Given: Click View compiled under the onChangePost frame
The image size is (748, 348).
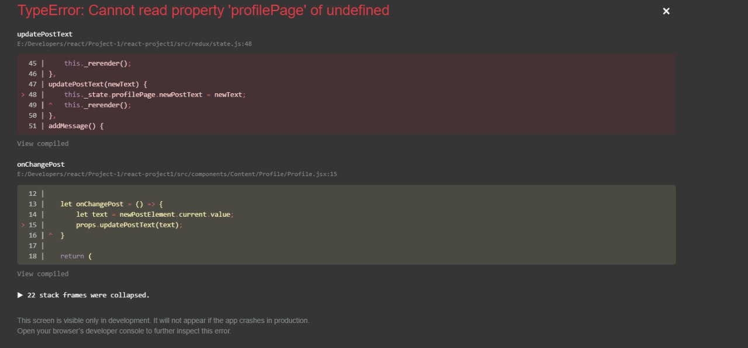Looking at the screenshot, I should click(x=43, y=273).
